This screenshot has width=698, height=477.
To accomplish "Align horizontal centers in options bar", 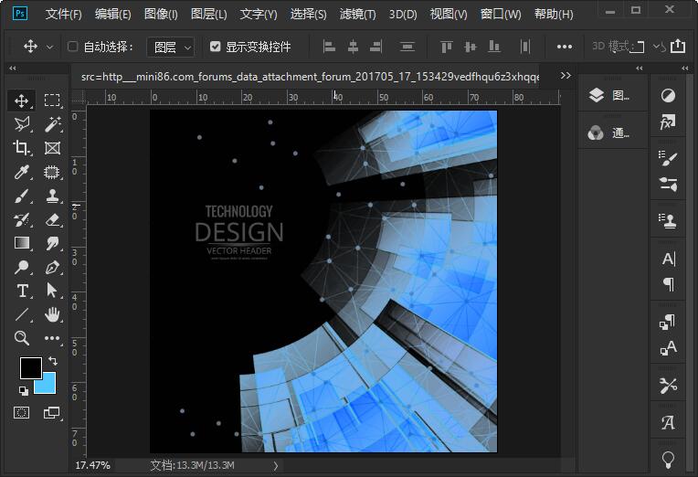I will click(353, 47).
